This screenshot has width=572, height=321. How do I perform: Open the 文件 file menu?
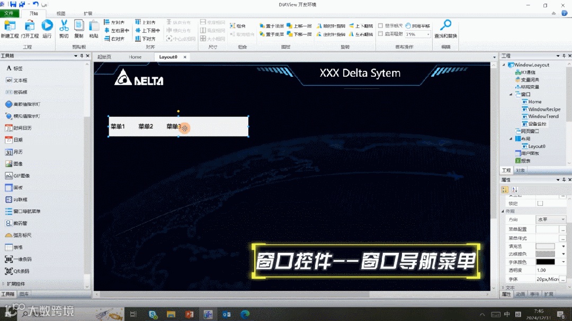click(x=8, y=13)
